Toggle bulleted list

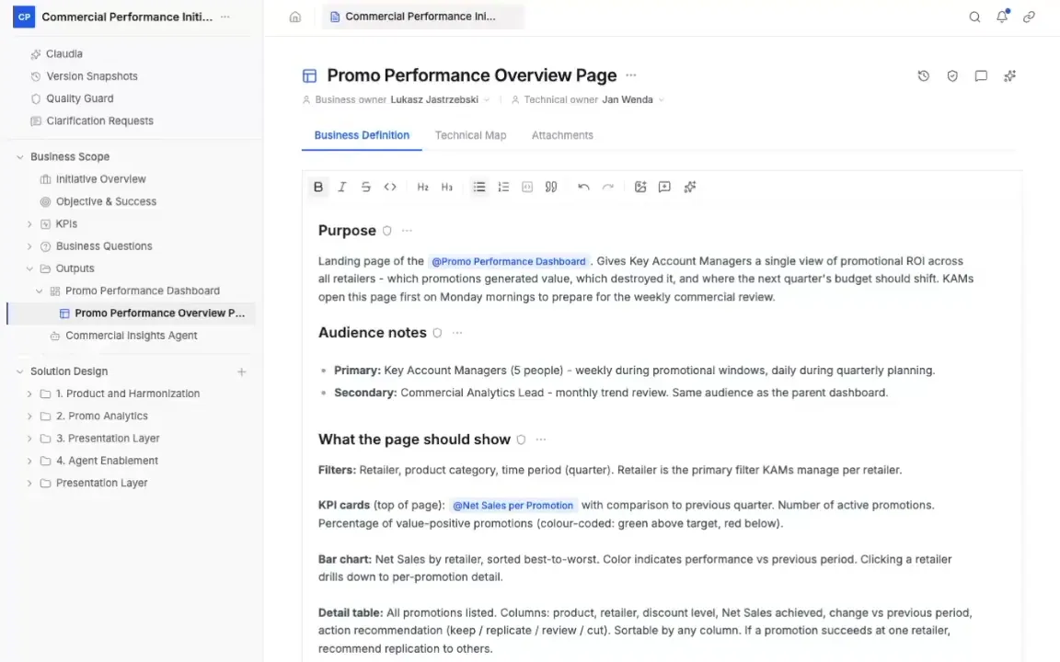pyautogui.click(x=479, y=188)
